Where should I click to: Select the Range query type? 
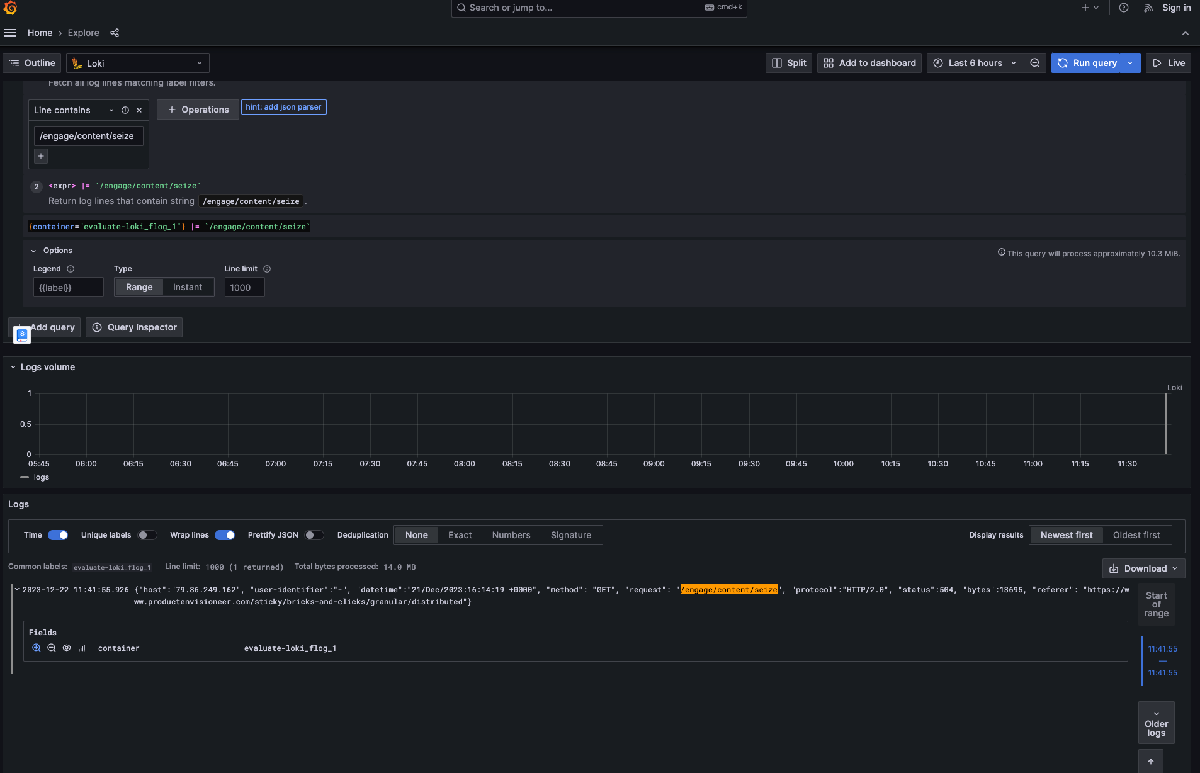(x=139, y=287)
